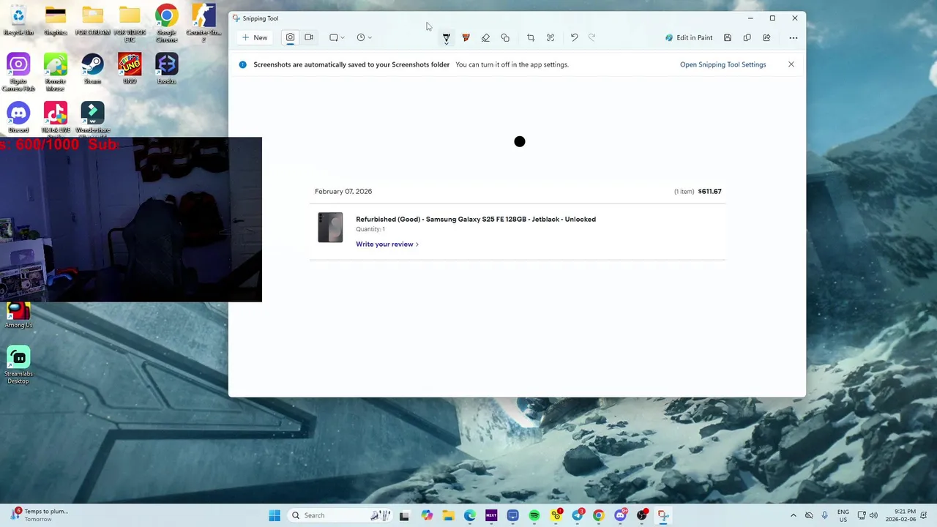Launch Steam from the desktop
The image size is (937, 527).
(92, 69)
